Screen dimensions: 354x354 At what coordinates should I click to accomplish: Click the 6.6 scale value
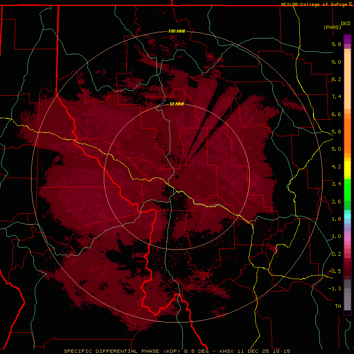[336, 114]
